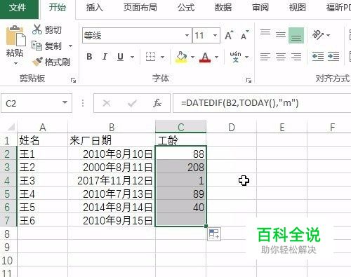Expand fill color dropdown arrow

pyautogui.click(x=192, y=57)
